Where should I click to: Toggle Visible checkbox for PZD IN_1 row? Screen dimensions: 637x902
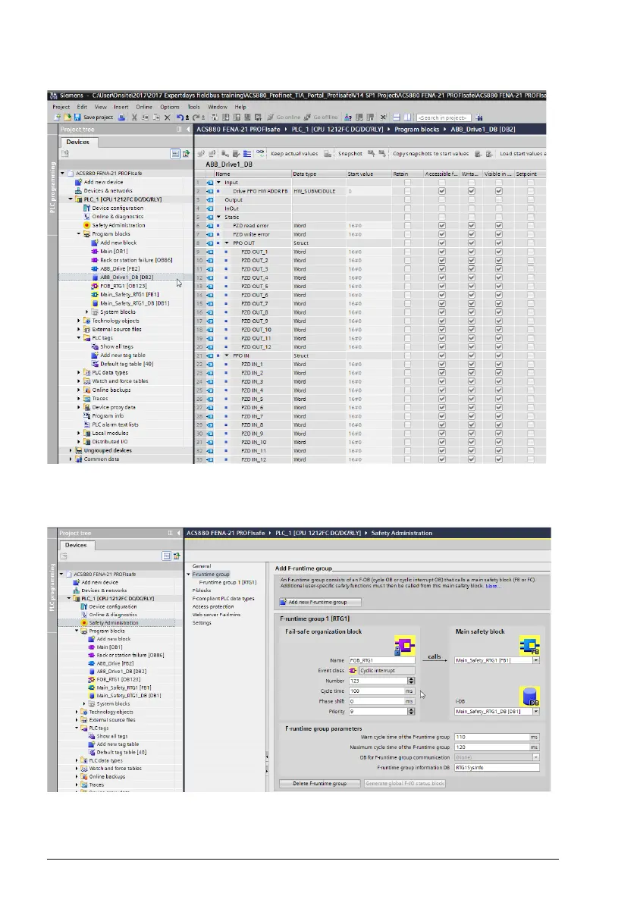(499, 365)
